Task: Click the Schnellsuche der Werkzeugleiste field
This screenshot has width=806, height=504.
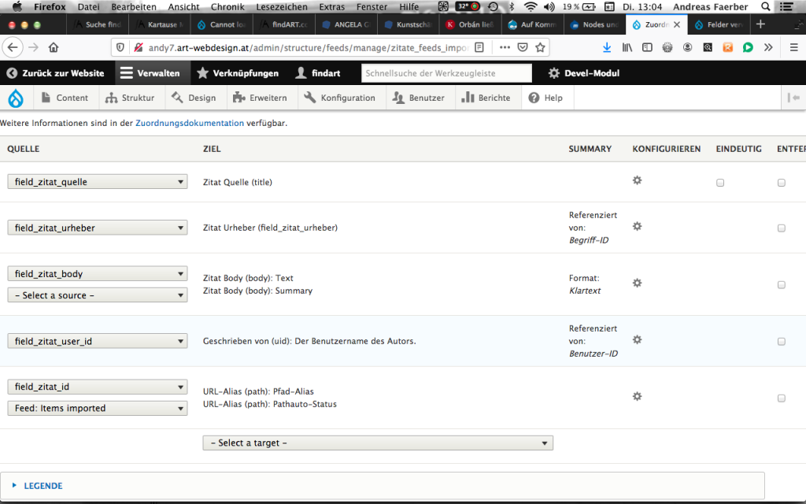Action: (447, 73)
